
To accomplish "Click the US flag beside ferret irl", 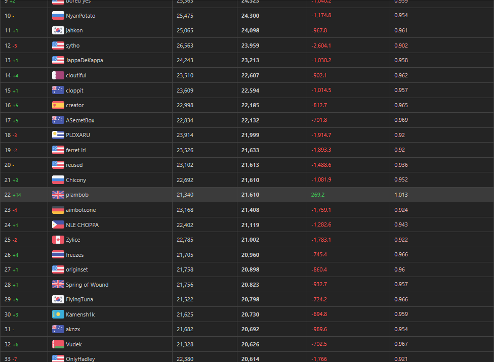I will tap(58, 150).
